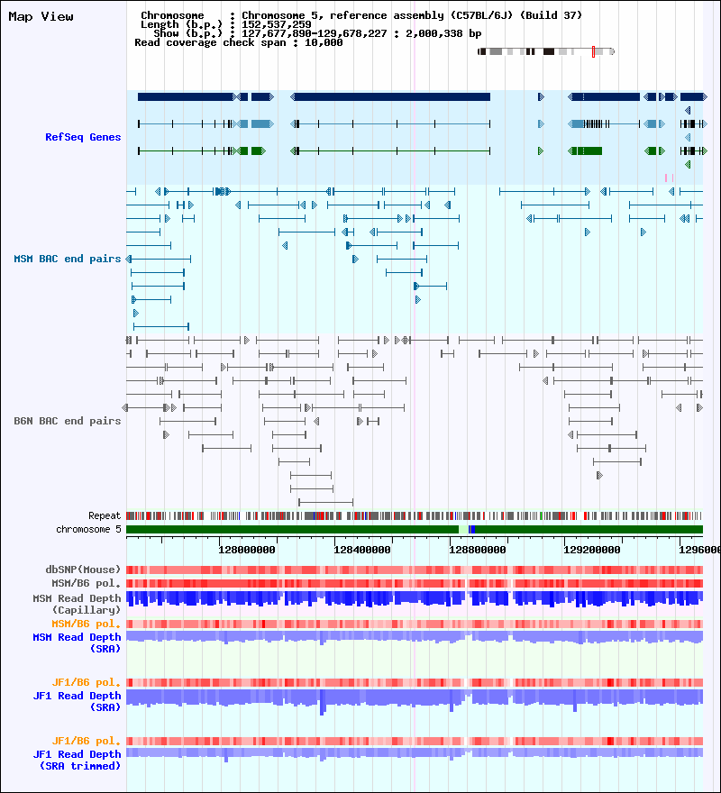
Task: Click the isolated light-blue gene arrow in RefSeq track
Action: 541,124
